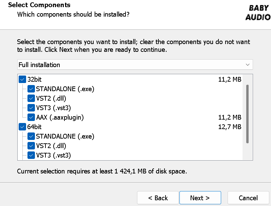Screen dimensions: 271x206
Task: Uncheck 32bit VST3 (.vst3) component
Action: coord(31,108)
